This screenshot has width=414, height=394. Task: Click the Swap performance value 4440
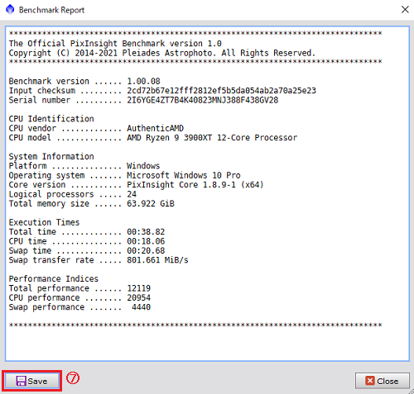[x=141, y=307]
